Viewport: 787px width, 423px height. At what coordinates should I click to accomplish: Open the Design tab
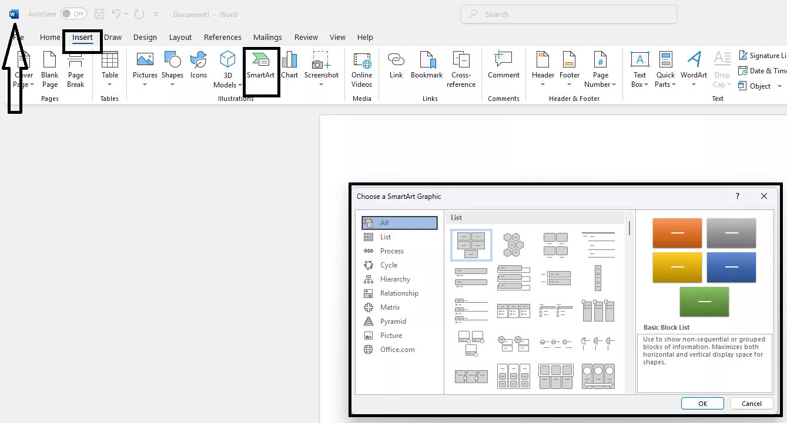pyautogui.click(x=145, y=37)
